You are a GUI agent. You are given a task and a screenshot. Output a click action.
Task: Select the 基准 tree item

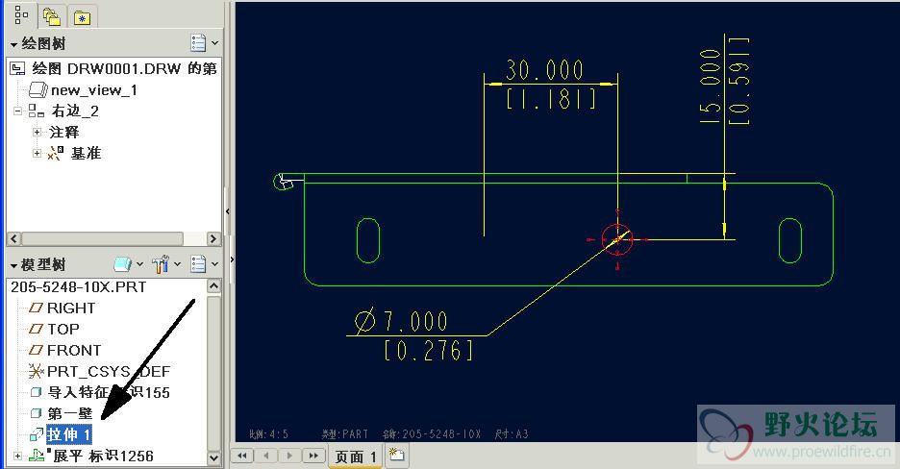click(x=87, y=153)
